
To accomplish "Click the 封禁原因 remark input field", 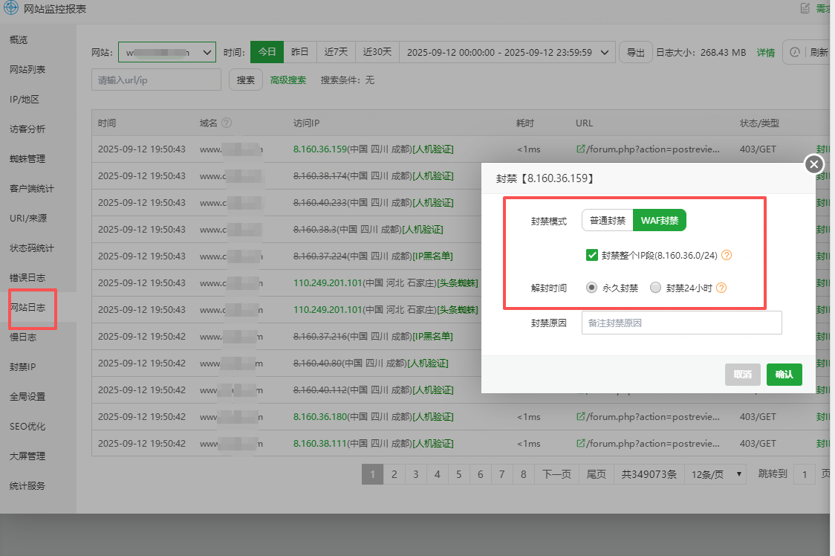I will (681, 323).
